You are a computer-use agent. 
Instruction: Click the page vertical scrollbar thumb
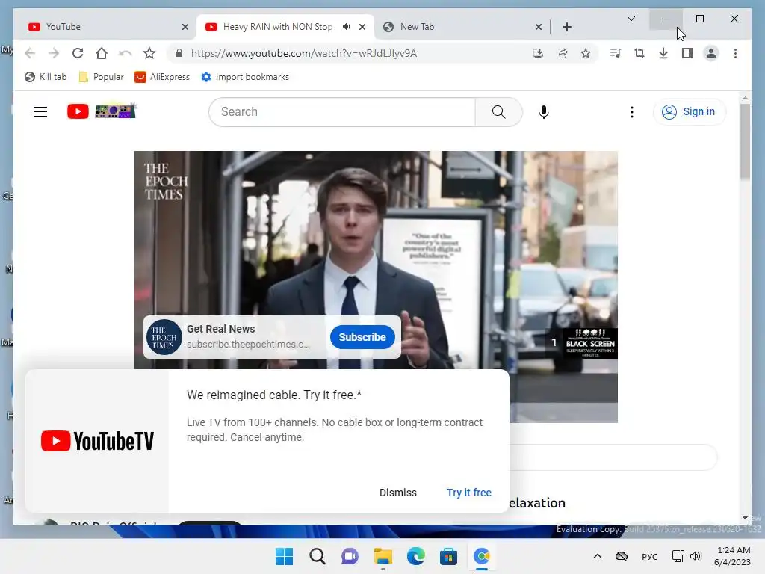point(745,141)
